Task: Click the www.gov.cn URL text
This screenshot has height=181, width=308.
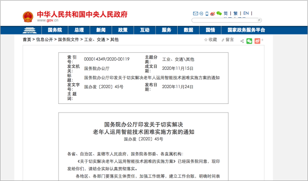Action: tap(48, 21)
